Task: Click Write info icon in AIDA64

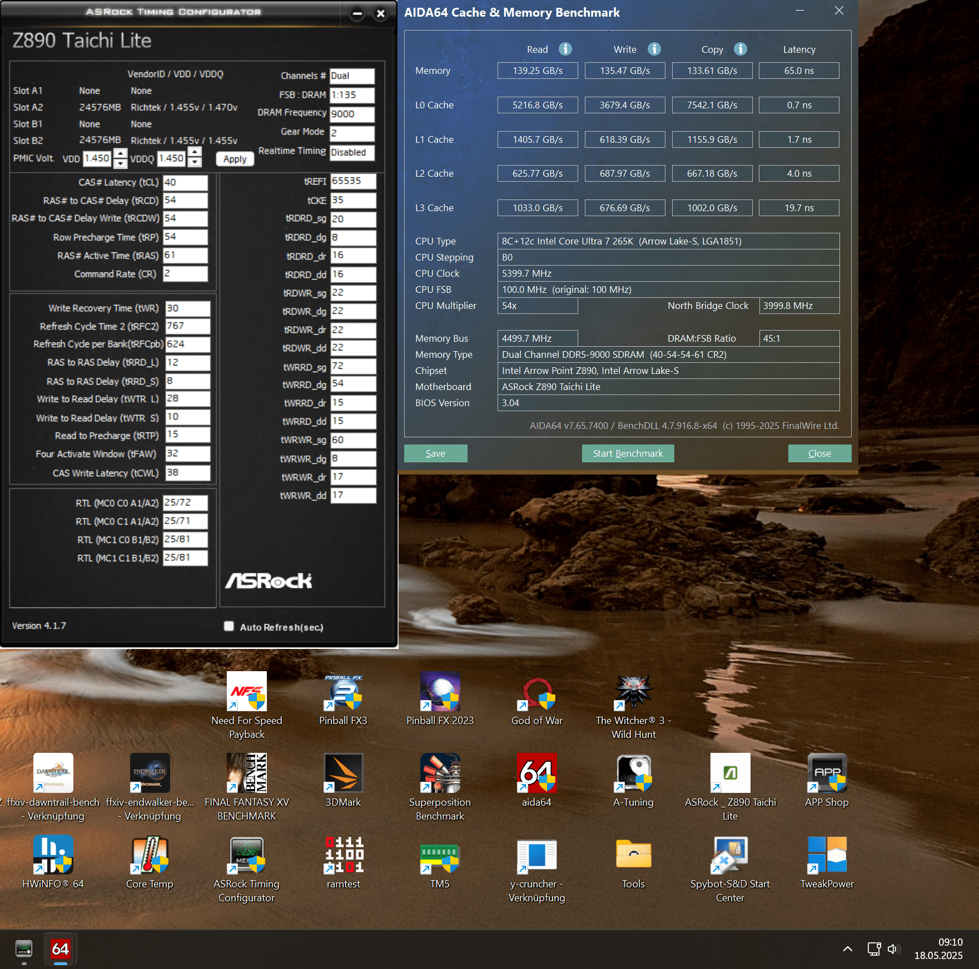Action: tap(654, 49)
